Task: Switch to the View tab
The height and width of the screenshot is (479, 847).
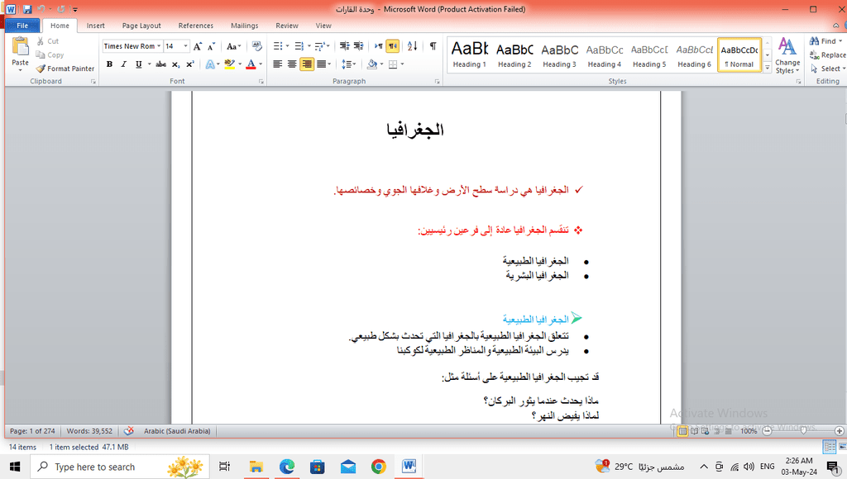Action: [x=323, y=26]
